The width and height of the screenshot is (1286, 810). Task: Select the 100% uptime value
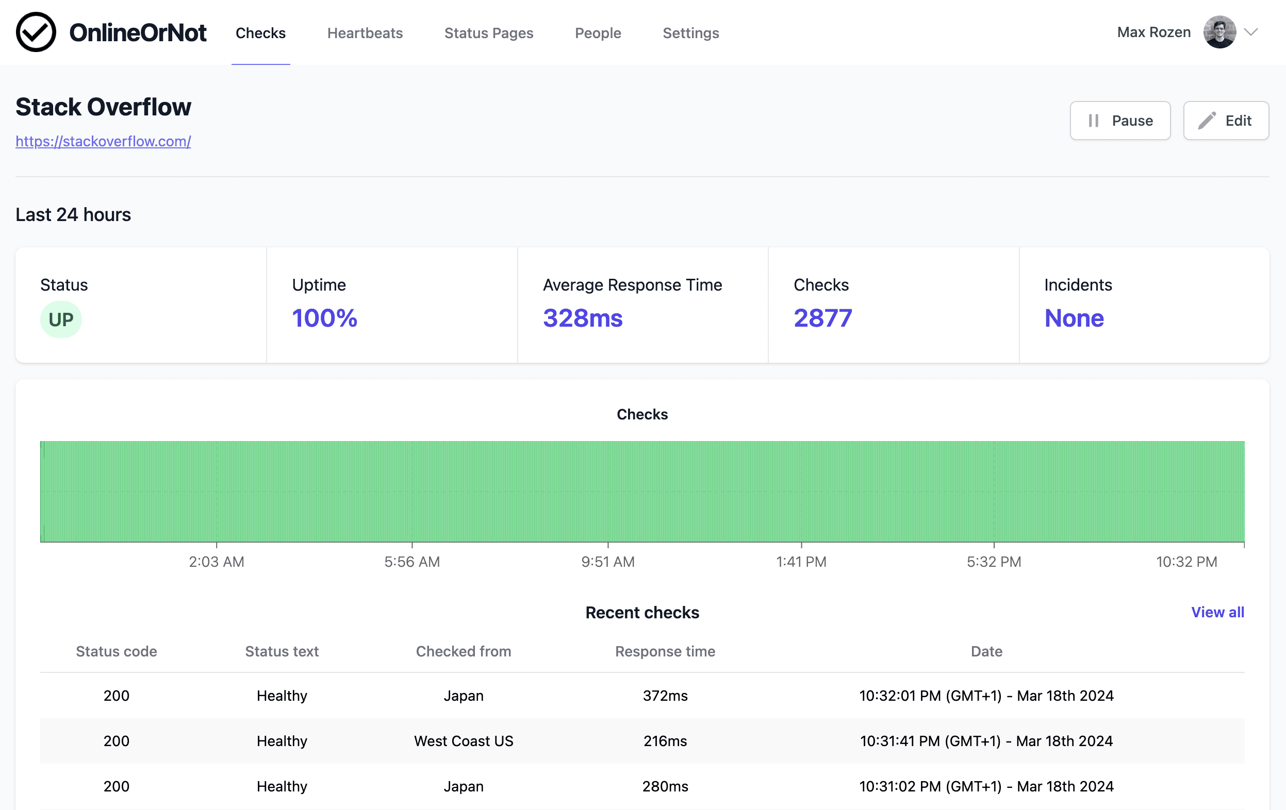[x=324, y=318]
